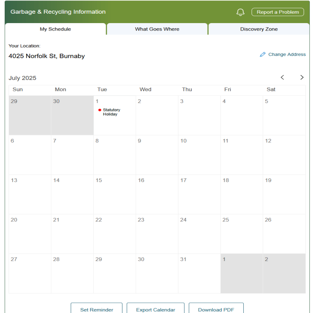Select the greyed-out June 30 cell
The image size is (313, 313).
pyautogui.click(x=72, y=115)
